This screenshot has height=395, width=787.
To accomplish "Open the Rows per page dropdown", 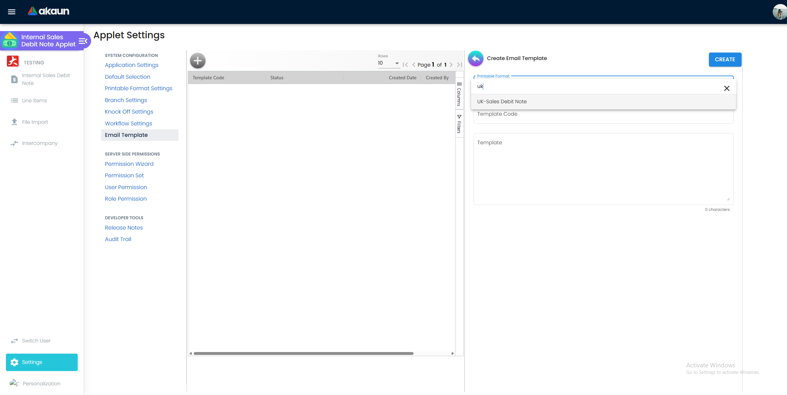I will (389, 63).
